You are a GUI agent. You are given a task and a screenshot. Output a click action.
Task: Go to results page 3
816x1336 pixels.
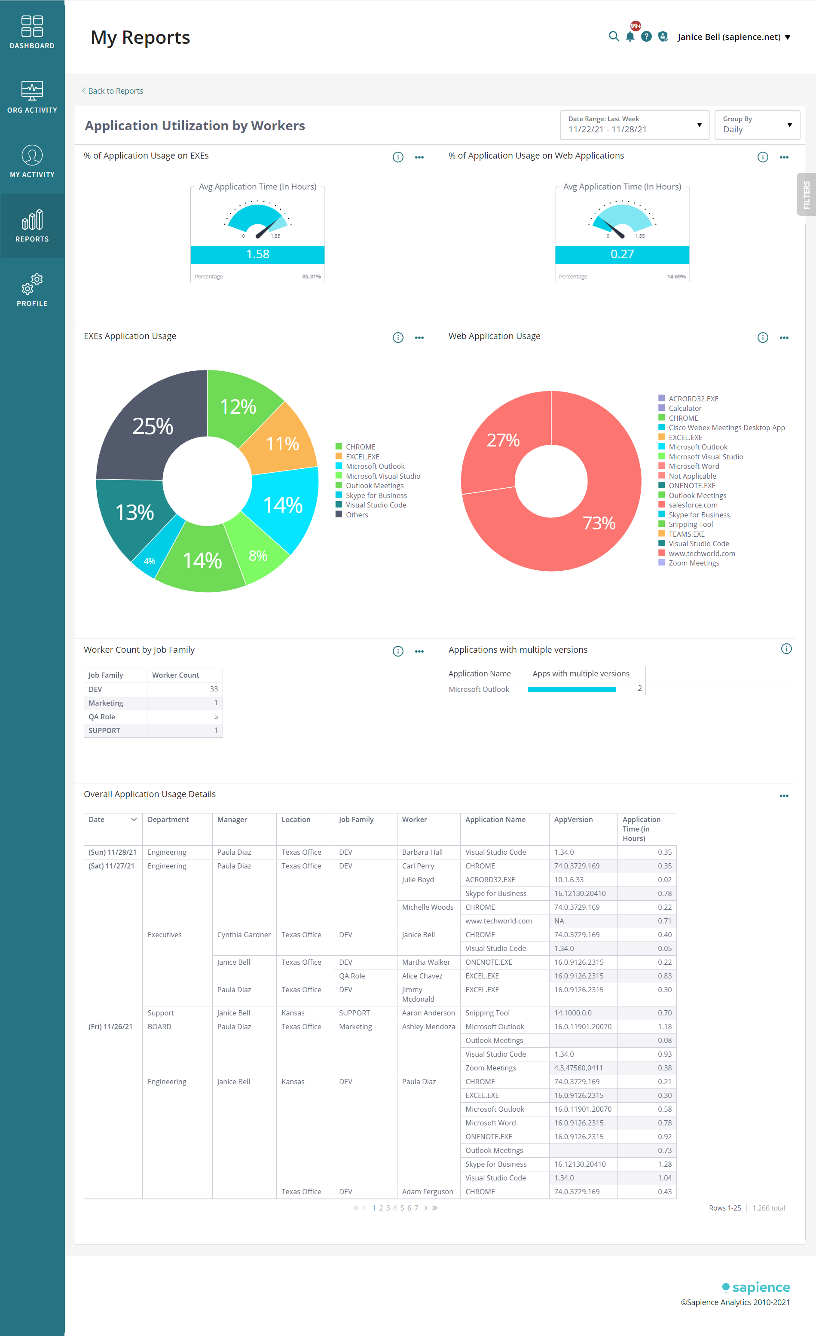(x=388, y=1208)
